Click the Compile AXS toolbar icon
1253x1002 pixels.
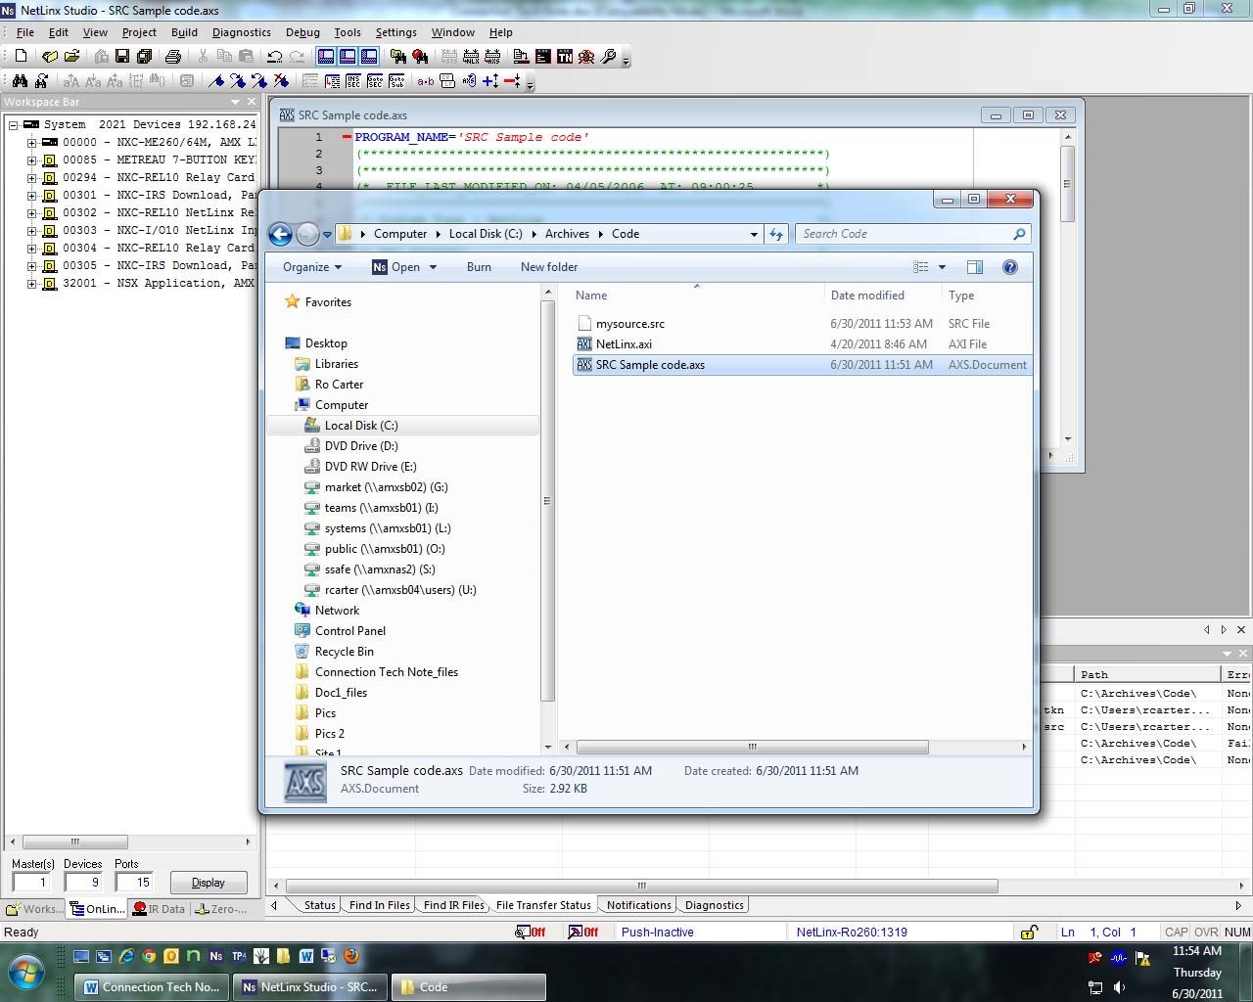tap(492, 57)
